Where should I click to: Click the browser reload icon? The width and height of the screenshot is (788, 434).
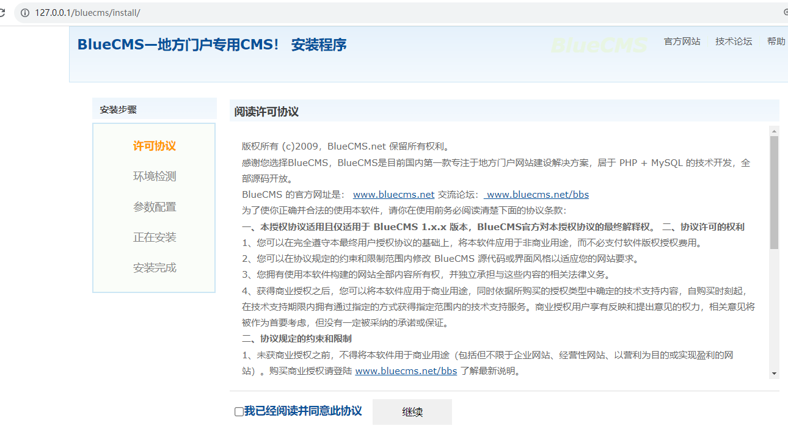point(2,12)
